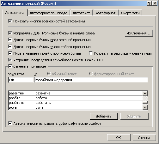Image resolution: width=159 pixels, height=144 pixels.
Task: Open the Автотекст tab
Action: 81,13
